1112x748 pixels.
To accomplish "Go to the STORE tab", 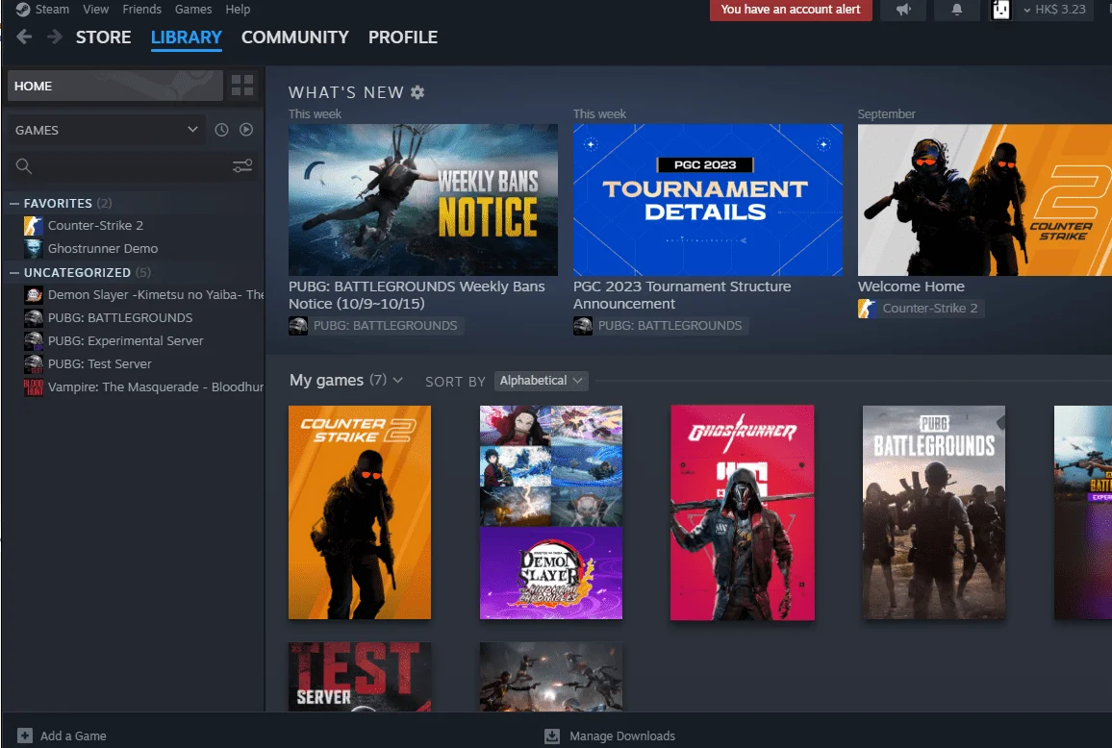I will [104, 37].
